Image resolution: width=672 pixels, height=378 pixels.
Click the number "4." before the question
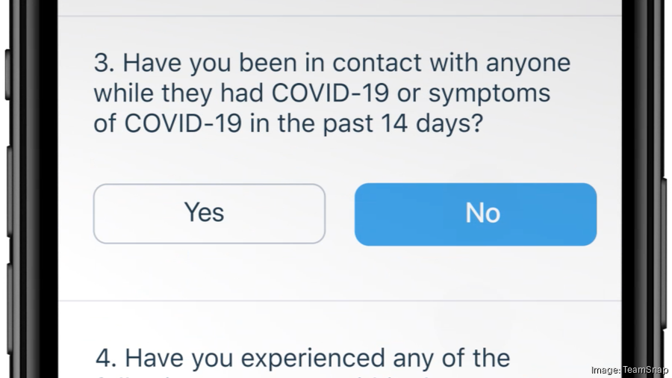click(x=106, y=358)
